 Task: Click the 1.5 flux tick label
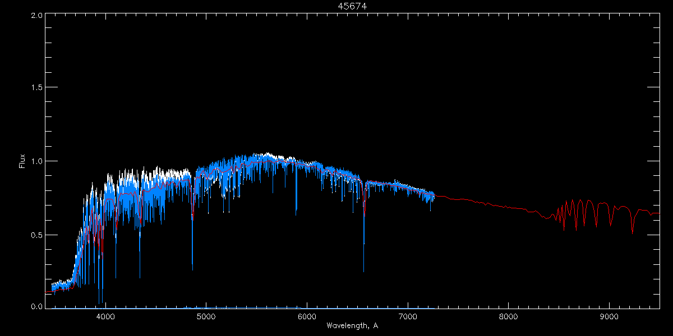(35, 88)
